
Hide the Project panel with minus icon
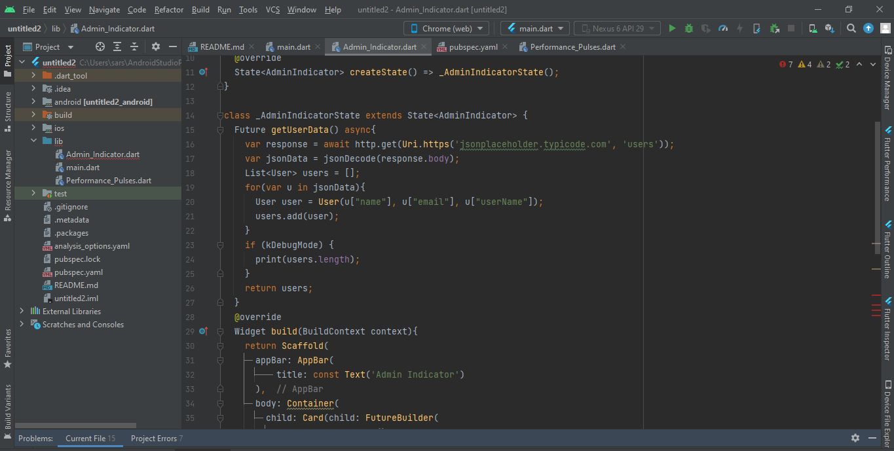(x=173, y=46)
